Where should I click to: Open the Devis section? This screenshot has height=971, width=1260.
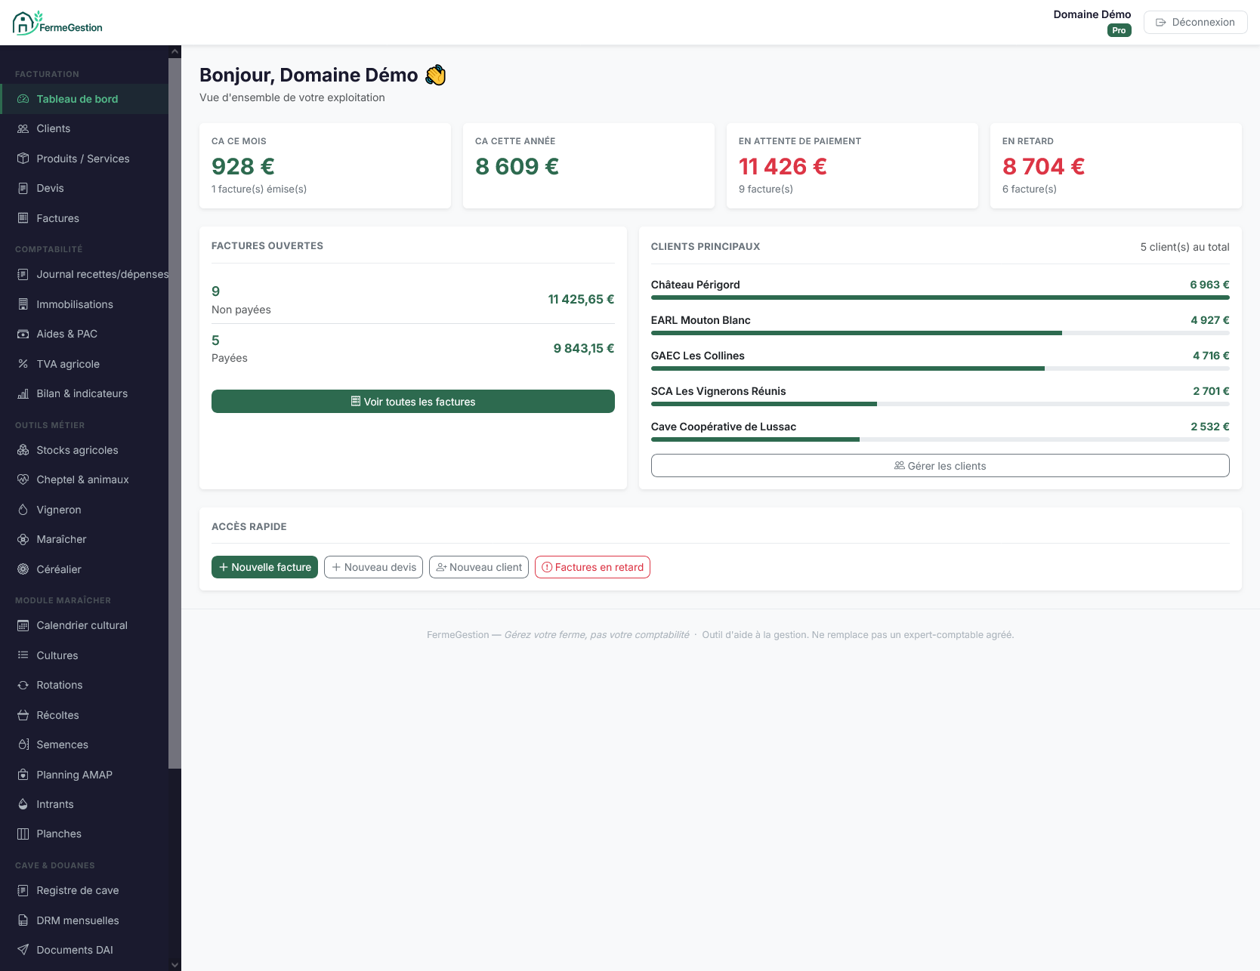pyautogui.click(x=85, y=188)
